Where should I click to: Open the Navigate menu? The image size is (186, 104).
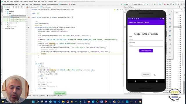click(16, 1)
